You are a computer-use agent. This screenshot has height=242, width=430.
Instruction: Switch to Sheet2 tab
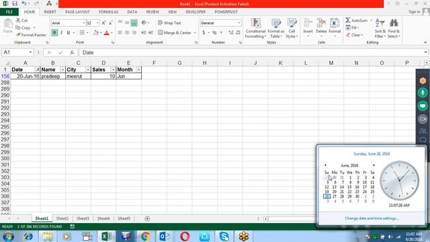62,218
